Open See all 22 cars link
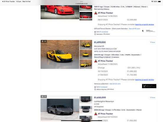This screenshot has height=122, width=163. (x=115, y=84)
